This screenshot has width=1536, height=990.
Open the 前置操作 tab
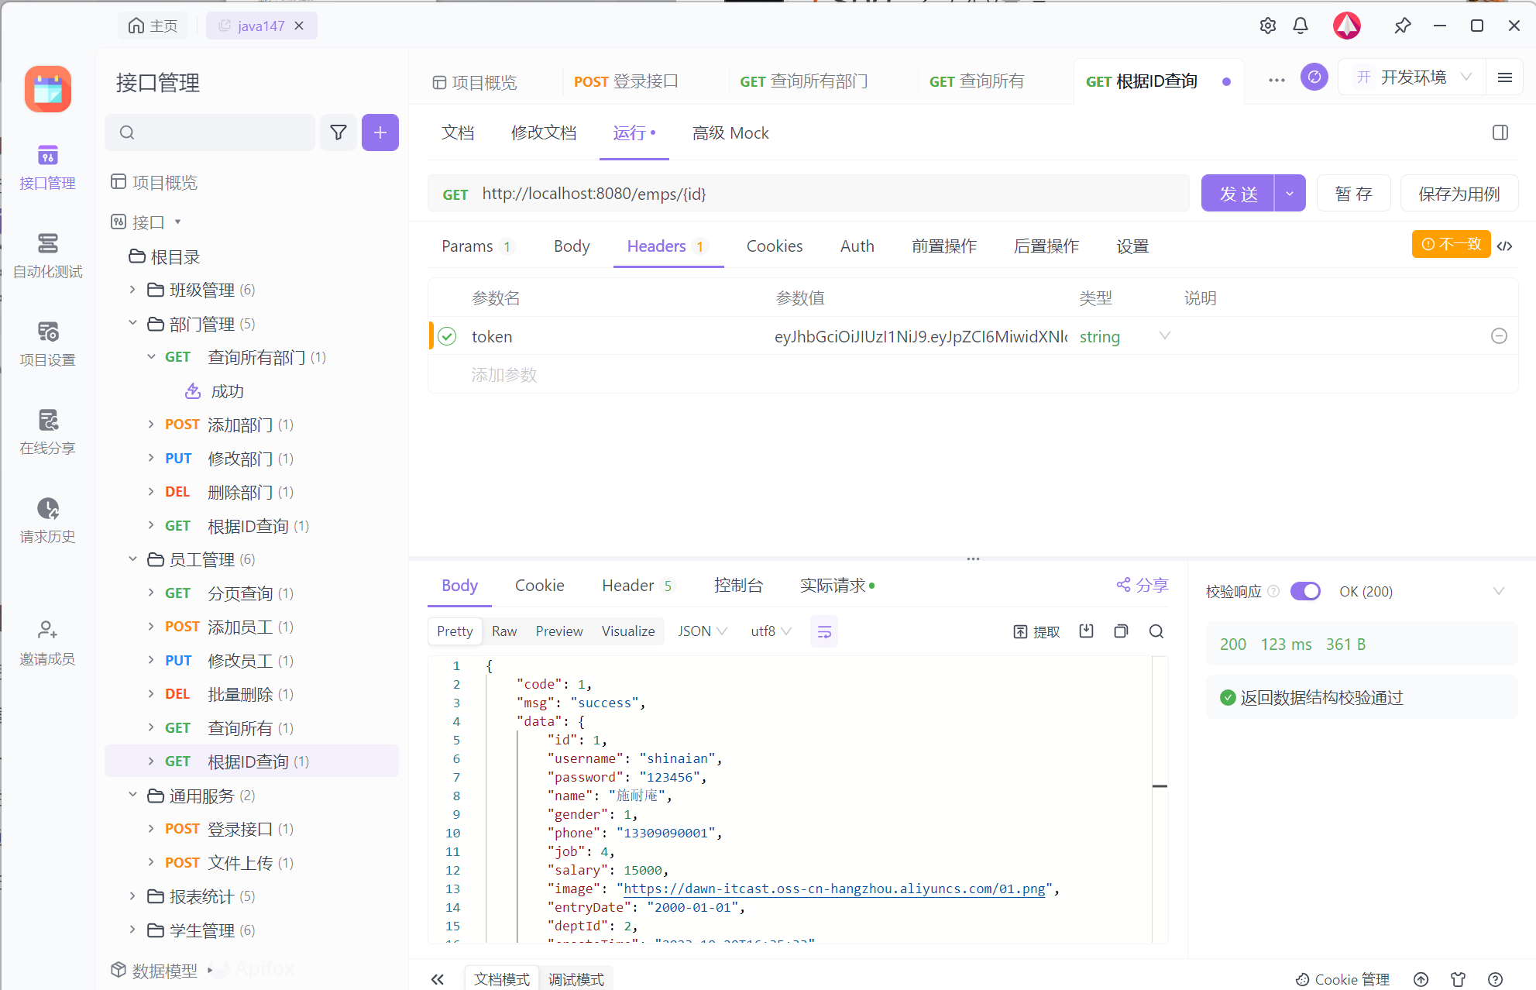pos(944,246)
